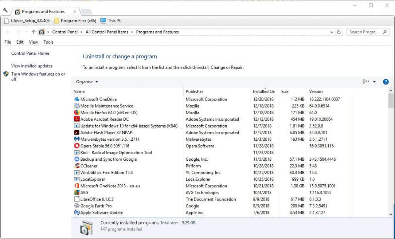395x239 pixels.
Task: Click the Riot optimization tool icon
Action: (x=77, y=153)
